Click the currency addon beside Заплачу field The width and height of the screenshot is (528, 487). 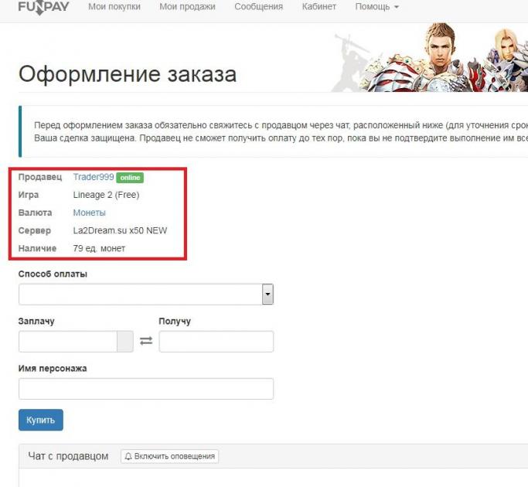tap(125, 341)
